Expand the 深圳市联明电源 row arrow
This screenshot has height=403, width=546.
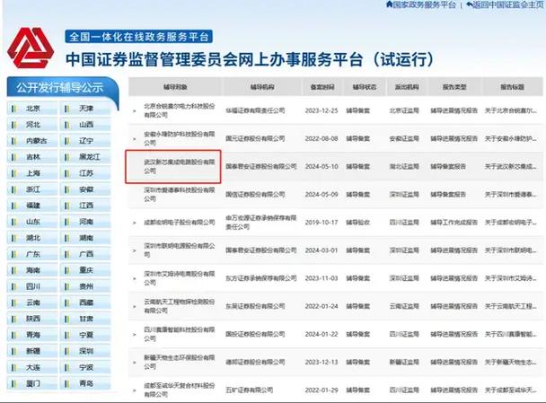click(135, 250)
